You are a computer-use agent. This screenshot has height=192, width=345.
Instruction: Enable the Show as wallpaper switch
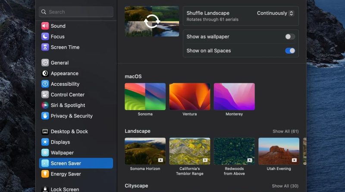290,37
